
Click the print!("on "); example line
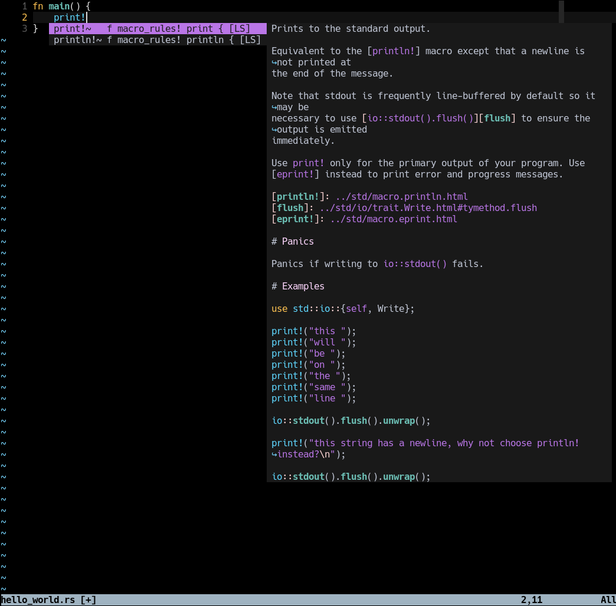[x=309, y=365]
